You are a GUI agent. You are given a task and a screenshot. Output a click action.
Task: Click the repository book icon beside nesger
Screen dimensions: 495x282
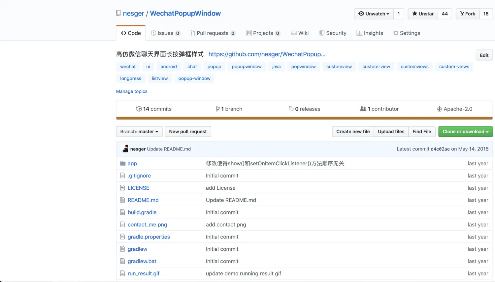pos(118,13)
